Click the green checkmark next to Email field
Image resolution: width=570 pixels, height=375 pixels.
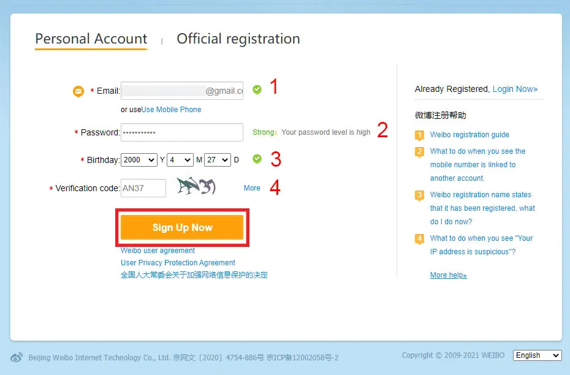pyautogui.click(x=257, y=89)
